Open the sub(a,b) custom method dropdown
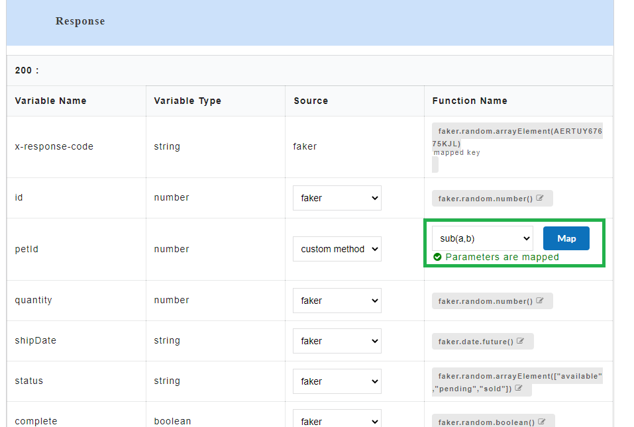This screenshot has height=427, width=634. [482, 238]
